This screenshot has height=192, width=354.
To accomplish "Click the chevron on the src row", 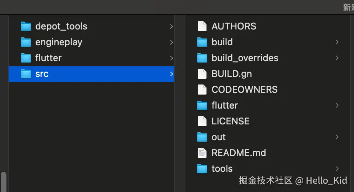I will point(171,74).
